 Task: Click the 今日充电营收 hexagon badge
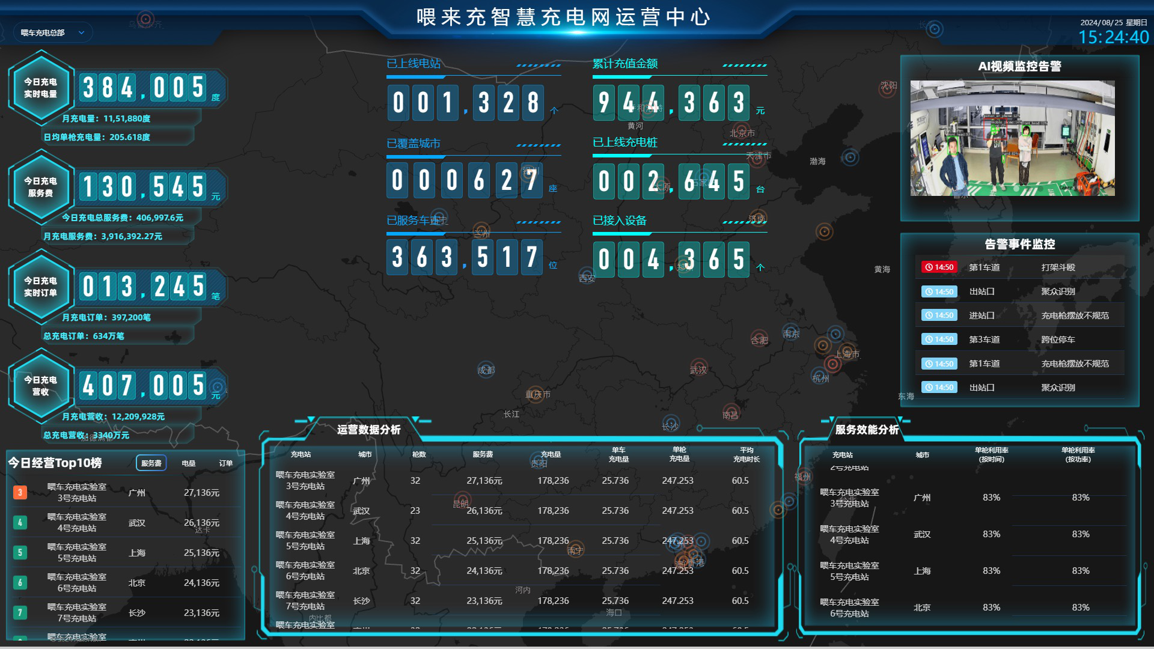coord(40,386)
